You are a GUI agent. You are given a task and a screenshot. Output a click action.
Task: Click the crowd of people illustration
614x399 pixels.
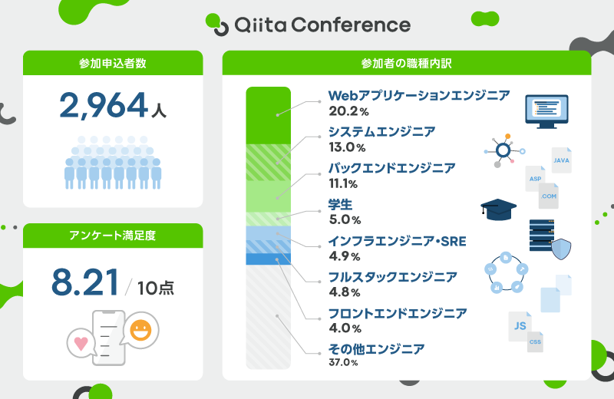(x=113, y=162)
